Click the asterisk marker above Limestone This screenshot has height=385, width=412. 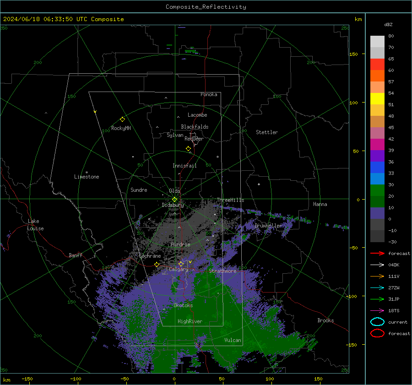87,173
